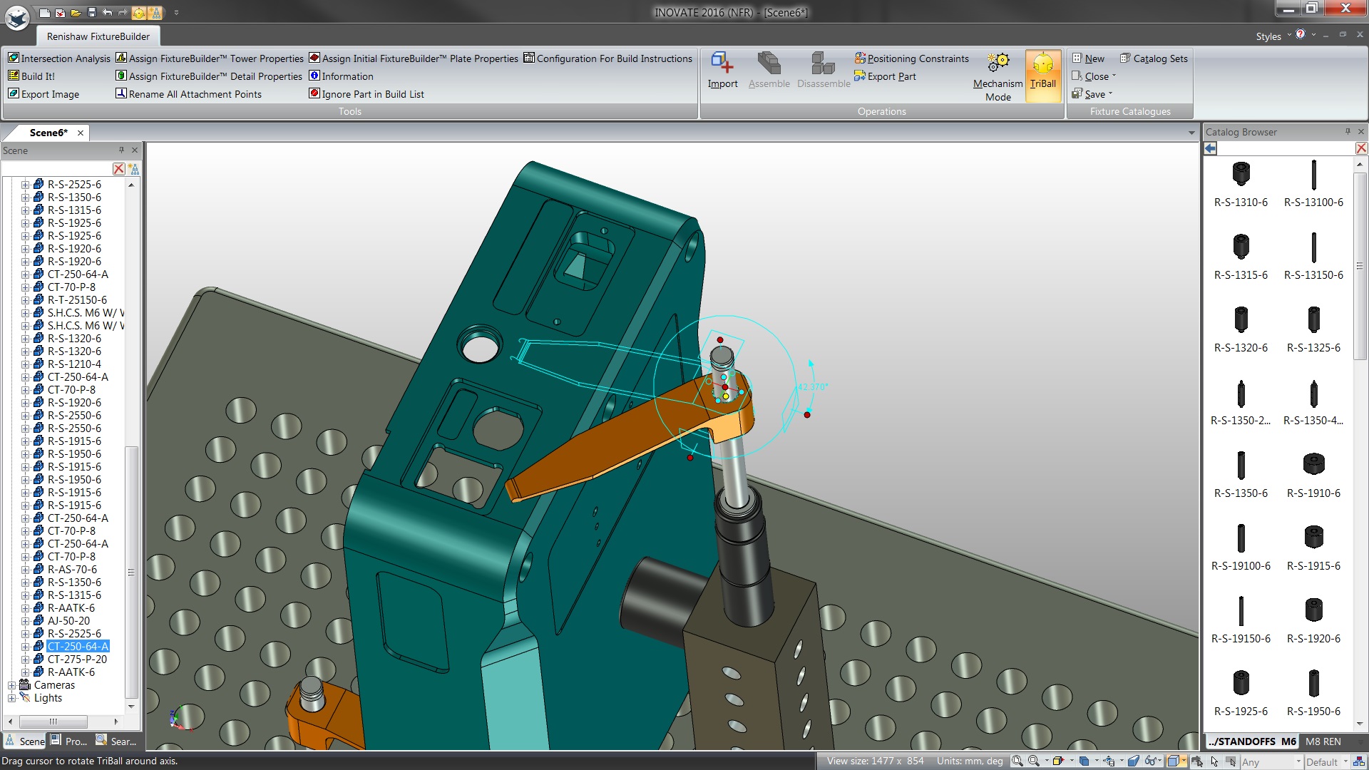The height and width of the screenshot is (770, 1369).
Task: Click the TriBall tool button
Action: coord(1042,72)
